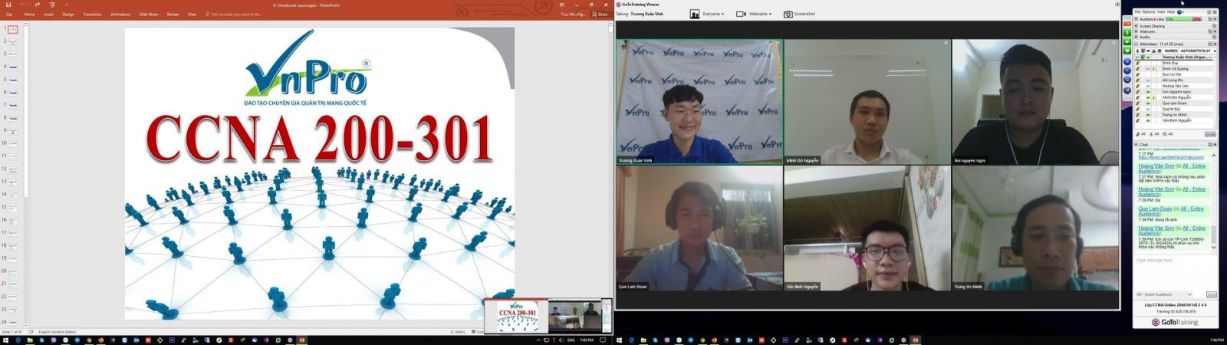Select Trung Vo Minh's webcam tile

tap(1035, 228)
